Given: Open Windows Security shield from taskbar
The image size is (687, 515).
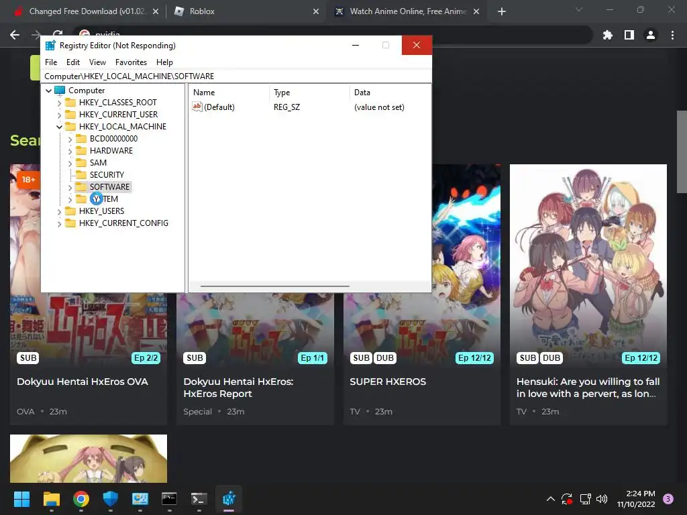Looking at the screenshot, I should 111,499.
